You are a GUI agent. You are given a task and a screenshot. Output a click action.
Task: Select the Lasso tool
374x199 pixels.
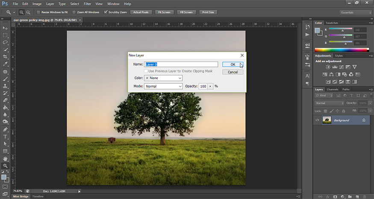click(x=6, y=42)
